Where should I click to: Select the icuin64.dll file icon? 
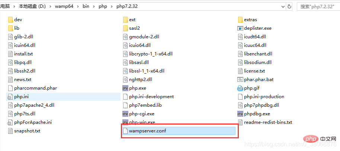point(11,45)
